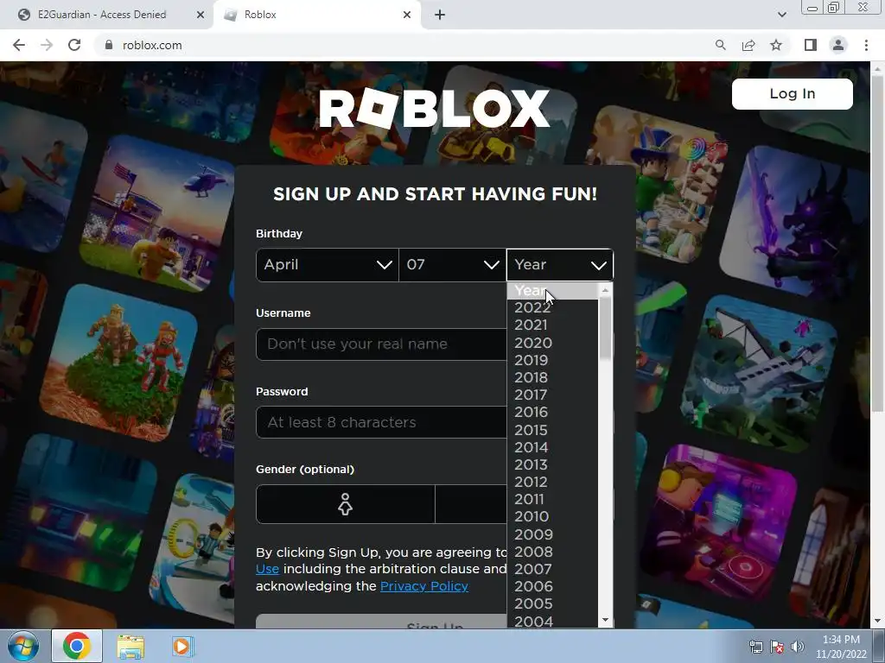Viewport: 885px width, 663px height.
Task: Close the Roblox tab
Action: 407,15
